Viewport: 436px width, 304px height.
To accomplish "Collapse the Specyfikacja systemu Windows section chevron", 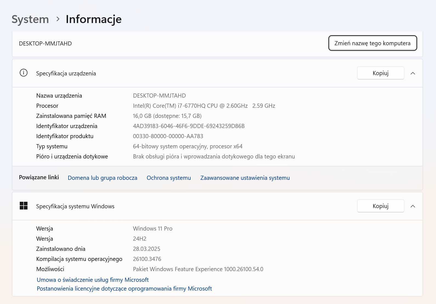I will (x=413, y=206).
